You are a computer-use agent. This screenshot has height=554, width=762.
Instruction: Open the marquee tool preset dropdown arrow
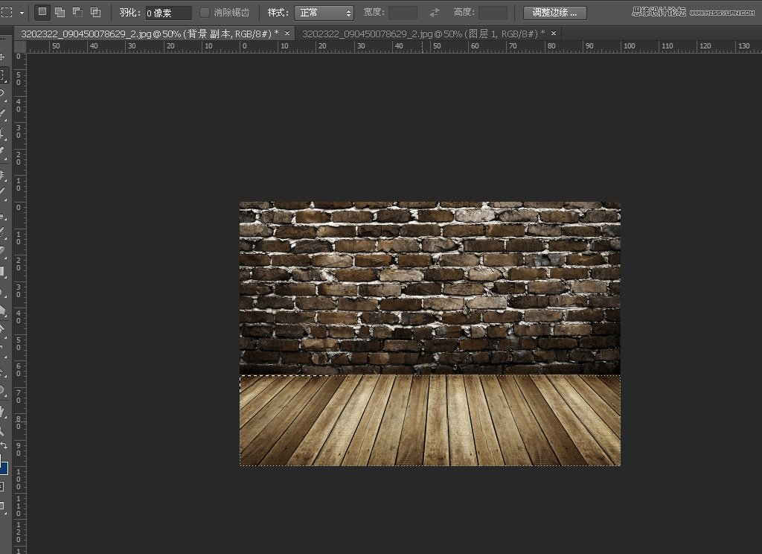(x=22, y=12)
